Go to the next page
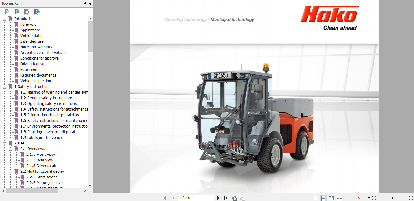The width and height of the screenshot is (414, 201). click(218, 198)
